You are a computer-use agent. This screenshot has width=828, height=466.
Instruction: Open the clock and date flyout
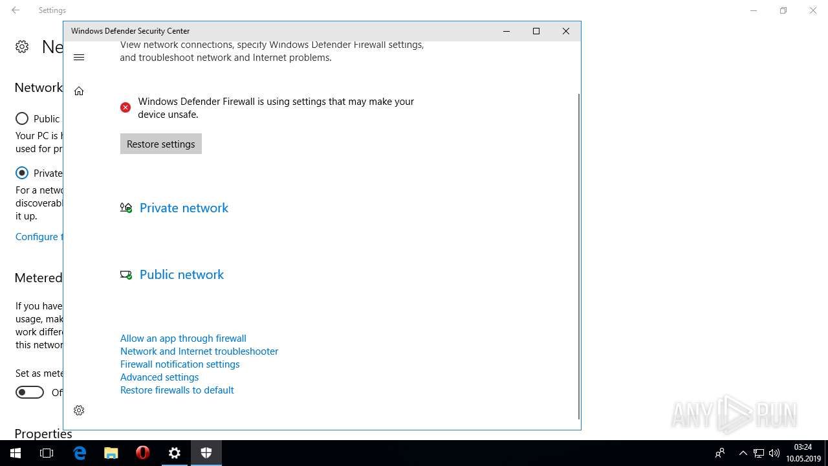point(803,453)
